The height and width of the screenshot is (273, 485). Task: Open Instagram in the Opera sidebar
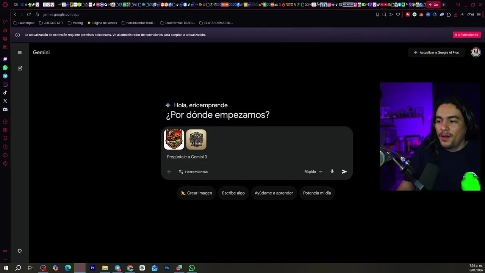(x=5, y=84)
